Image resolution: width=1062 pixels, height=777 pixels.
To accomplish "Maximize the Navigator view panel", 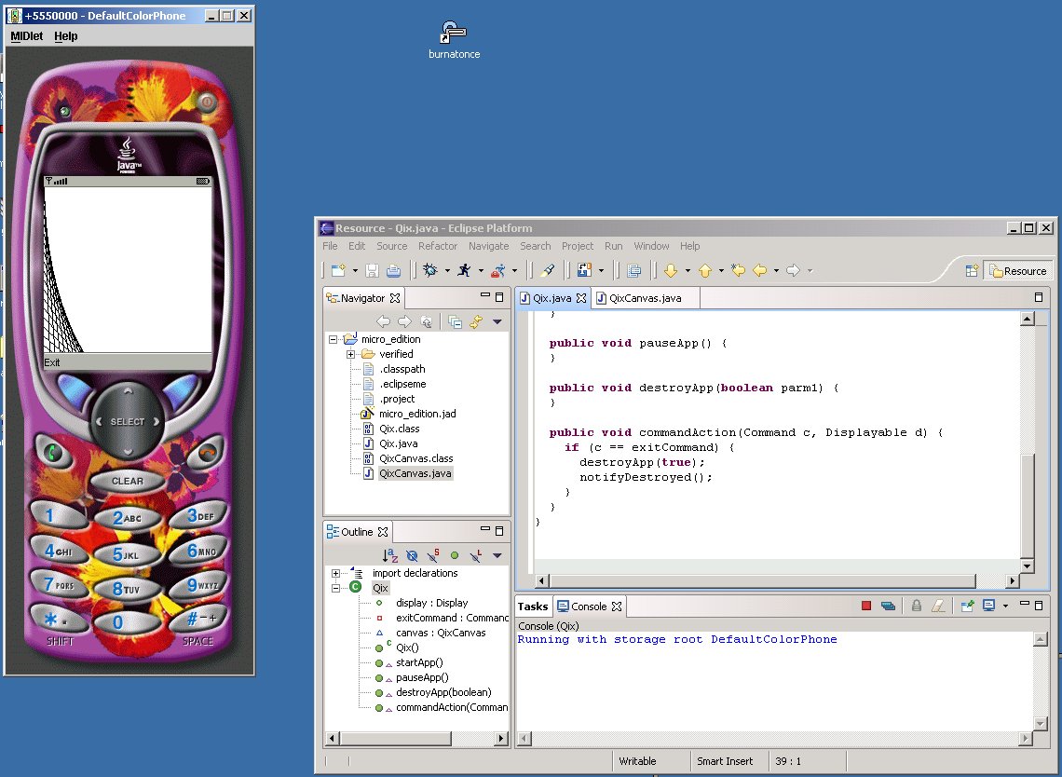I will point(500,296).
